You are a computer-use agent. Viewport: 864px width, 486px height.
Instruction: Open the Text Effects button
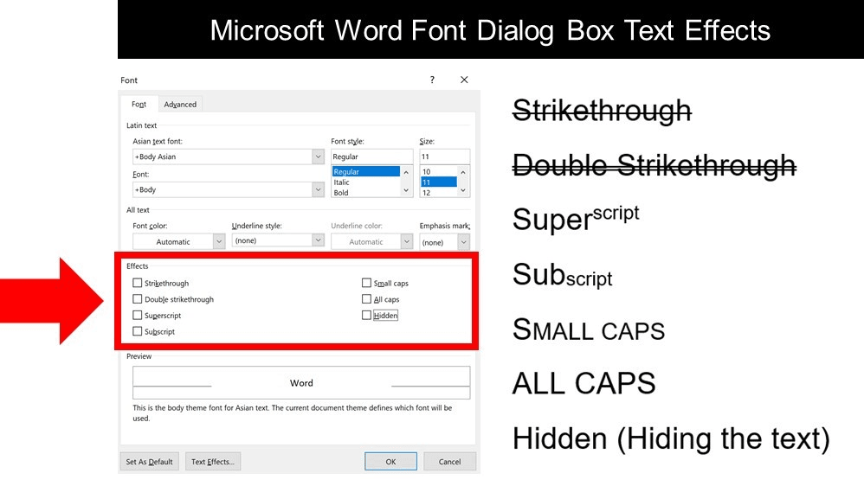coord(212,462)
